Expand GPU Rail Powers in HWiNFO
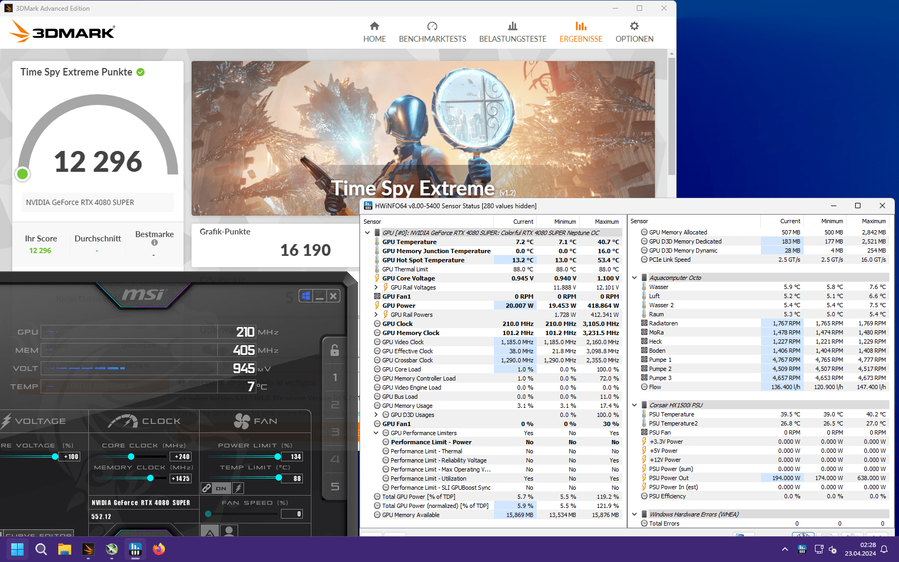Viewport: 899px width, 562px height. click(376, 315)
